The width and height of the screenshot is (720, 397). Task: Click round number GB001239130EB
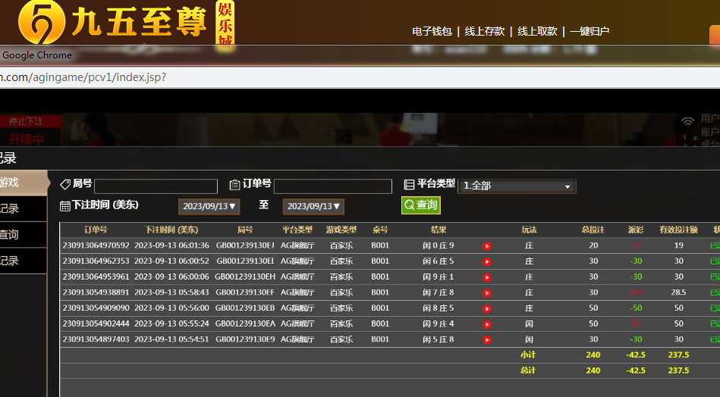(x=245, y=308)
